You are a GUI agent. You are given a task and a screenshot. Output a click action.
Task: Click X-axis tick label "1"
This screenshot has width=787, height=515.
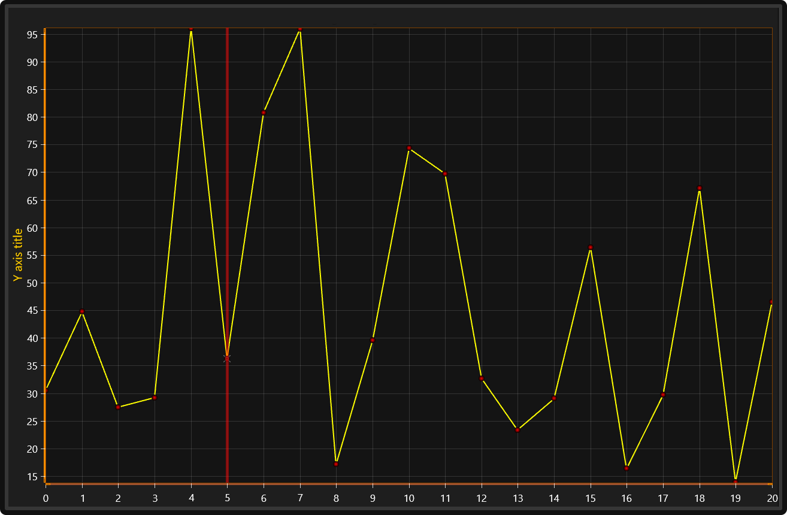82,498
